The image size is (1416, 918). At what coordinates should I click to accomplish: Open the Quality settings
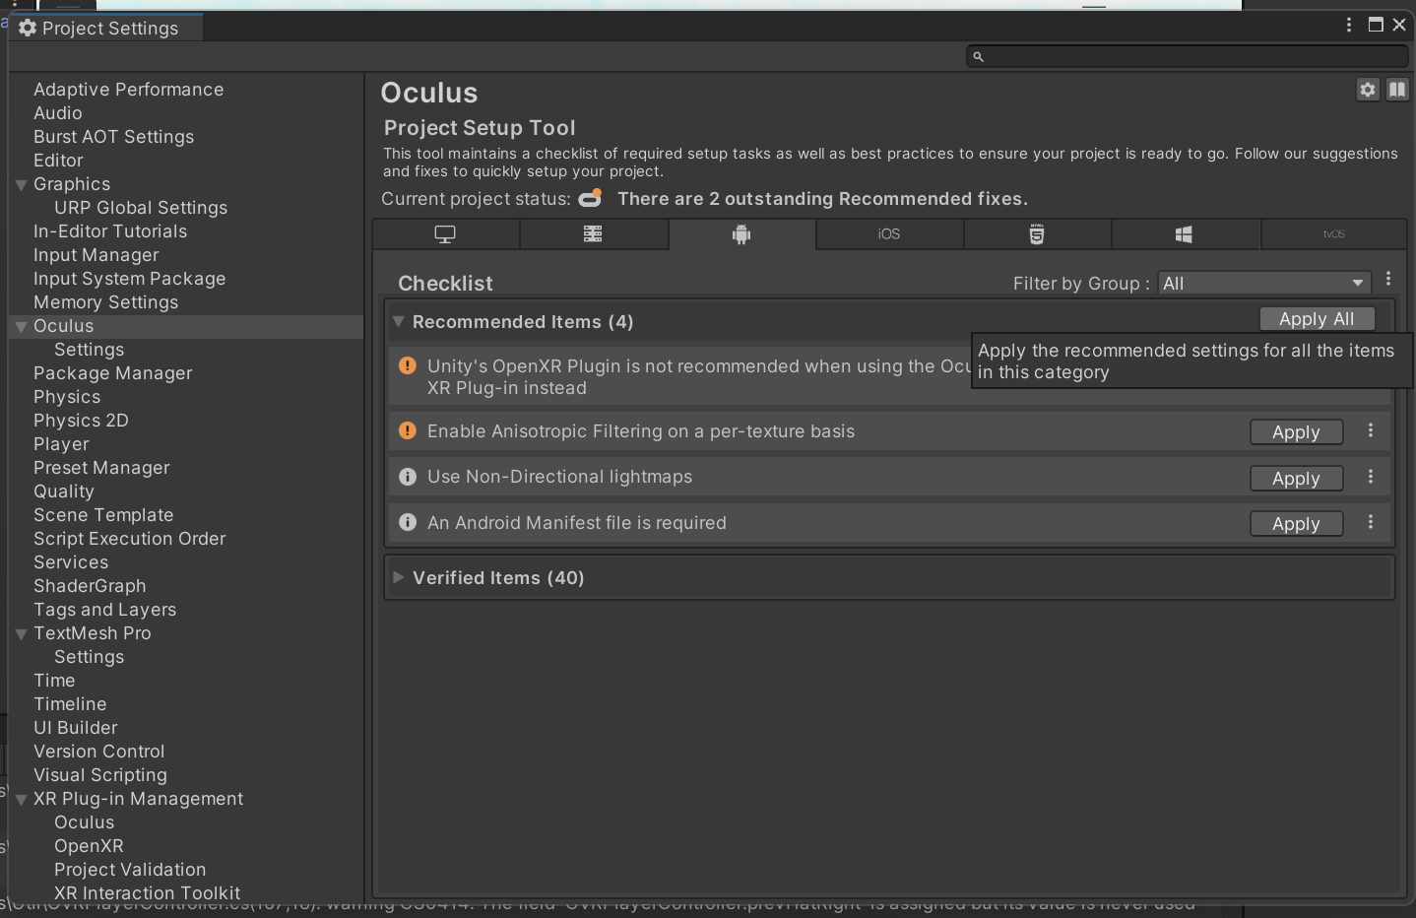coord(64,492)
